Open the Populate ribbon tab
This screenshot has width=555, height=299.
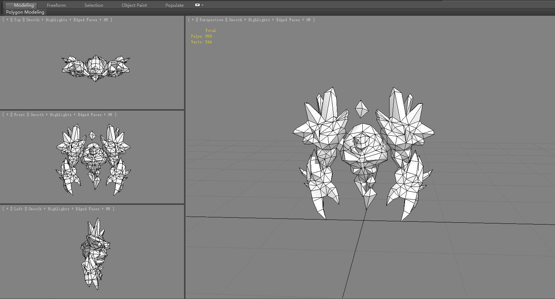point(174,5)
